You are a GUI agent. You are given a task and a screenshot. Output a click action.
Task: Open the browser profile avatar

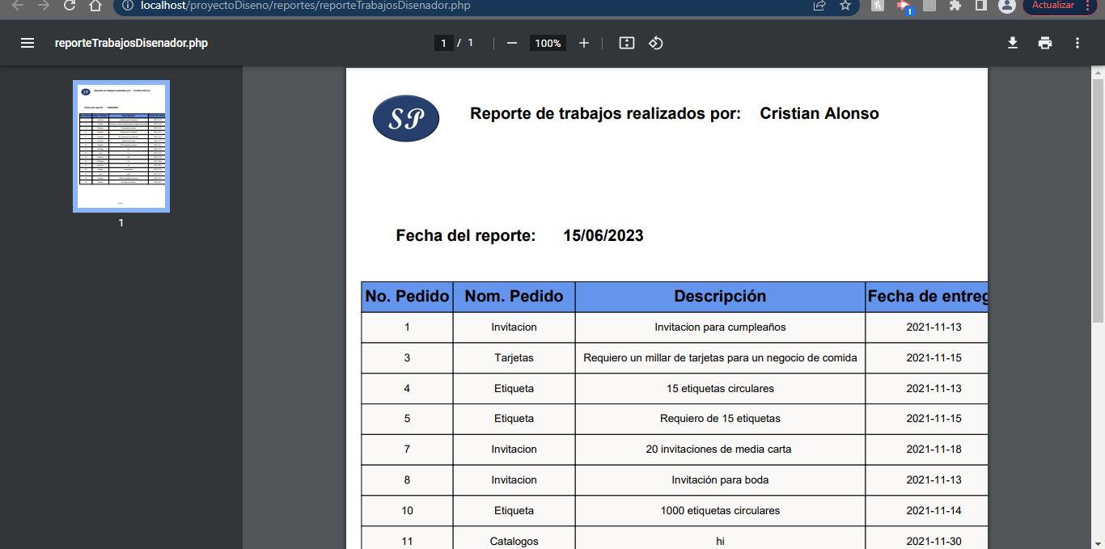click(1006, 6)
